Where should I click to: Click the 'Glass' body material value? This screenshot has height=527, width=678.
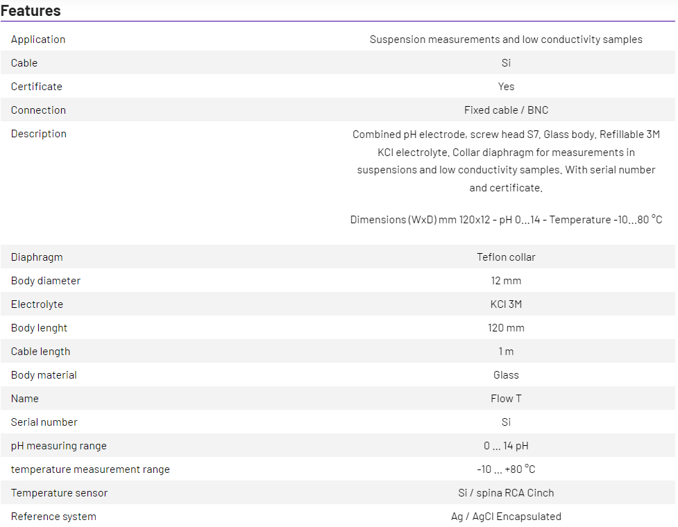(506, 375)
